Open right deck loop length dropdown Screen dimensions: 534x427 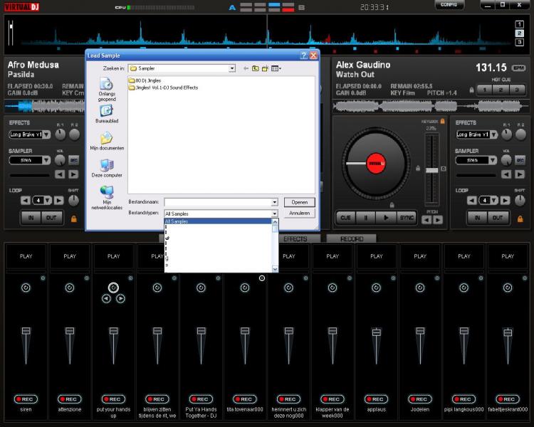coord(494,200)
